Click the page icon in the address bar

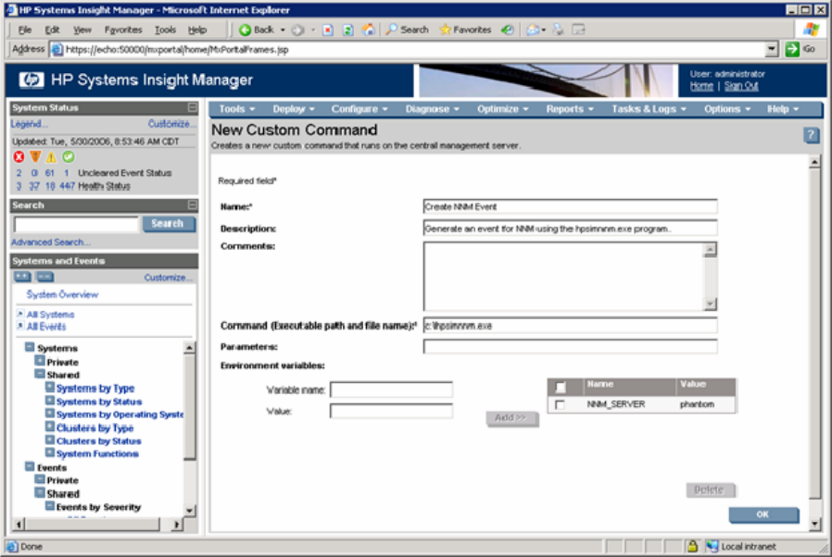[57, 50]
